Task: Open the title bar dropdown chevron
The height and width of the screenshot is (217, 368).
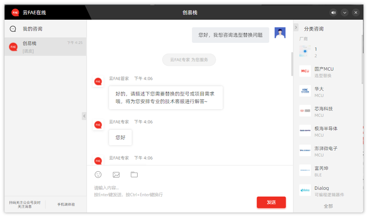Action: (344, 12)
